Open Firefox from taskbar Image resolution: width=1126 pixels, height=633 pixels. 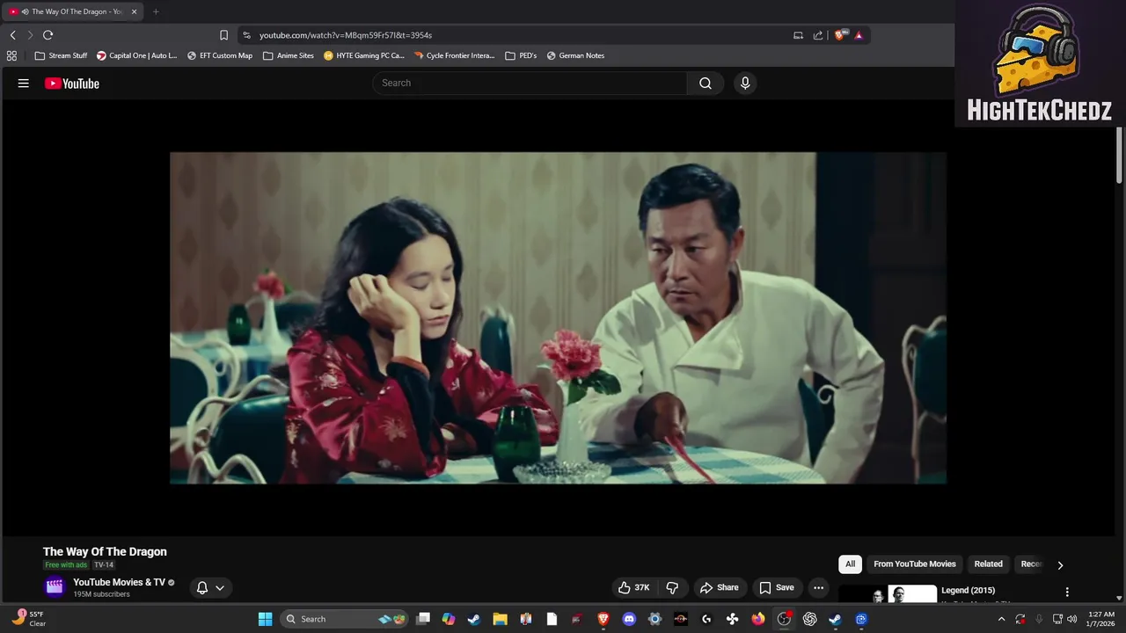tap(758, 619)
